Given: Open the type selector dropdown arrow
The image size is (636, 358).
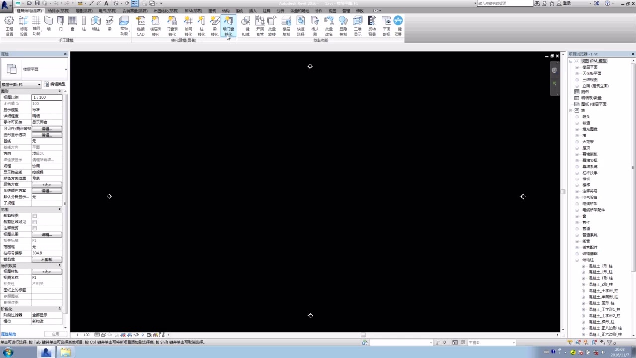Looking at the screenshot, I should pos(65,69).
